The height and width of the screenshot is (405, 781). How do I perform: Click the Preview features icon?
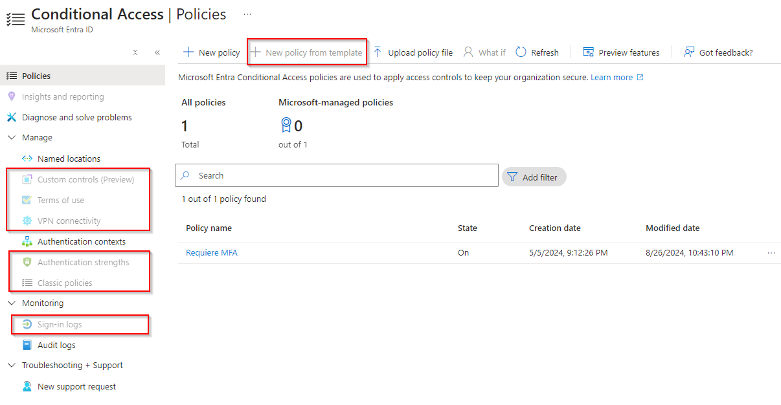[x=588, y=52]
